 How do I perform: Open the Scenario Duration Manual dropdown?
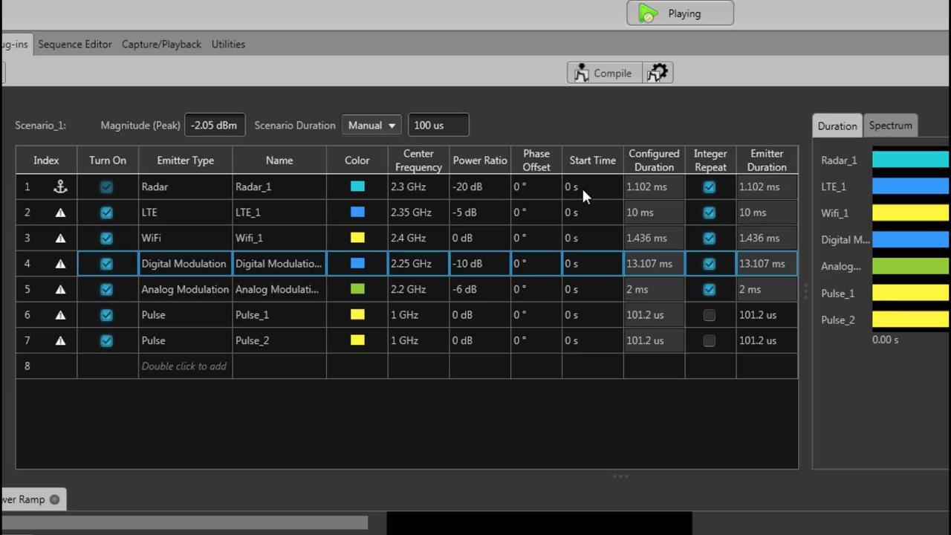pyautogui.click(x=371, y=125)
